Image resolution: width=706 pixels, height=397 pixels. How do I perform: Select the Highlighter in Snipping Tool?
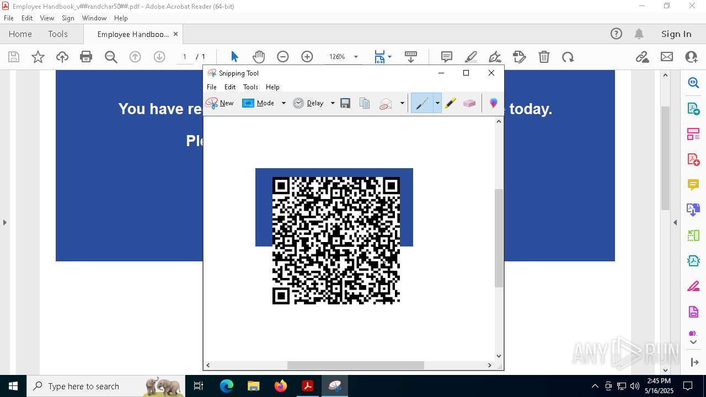coord(451,103)
